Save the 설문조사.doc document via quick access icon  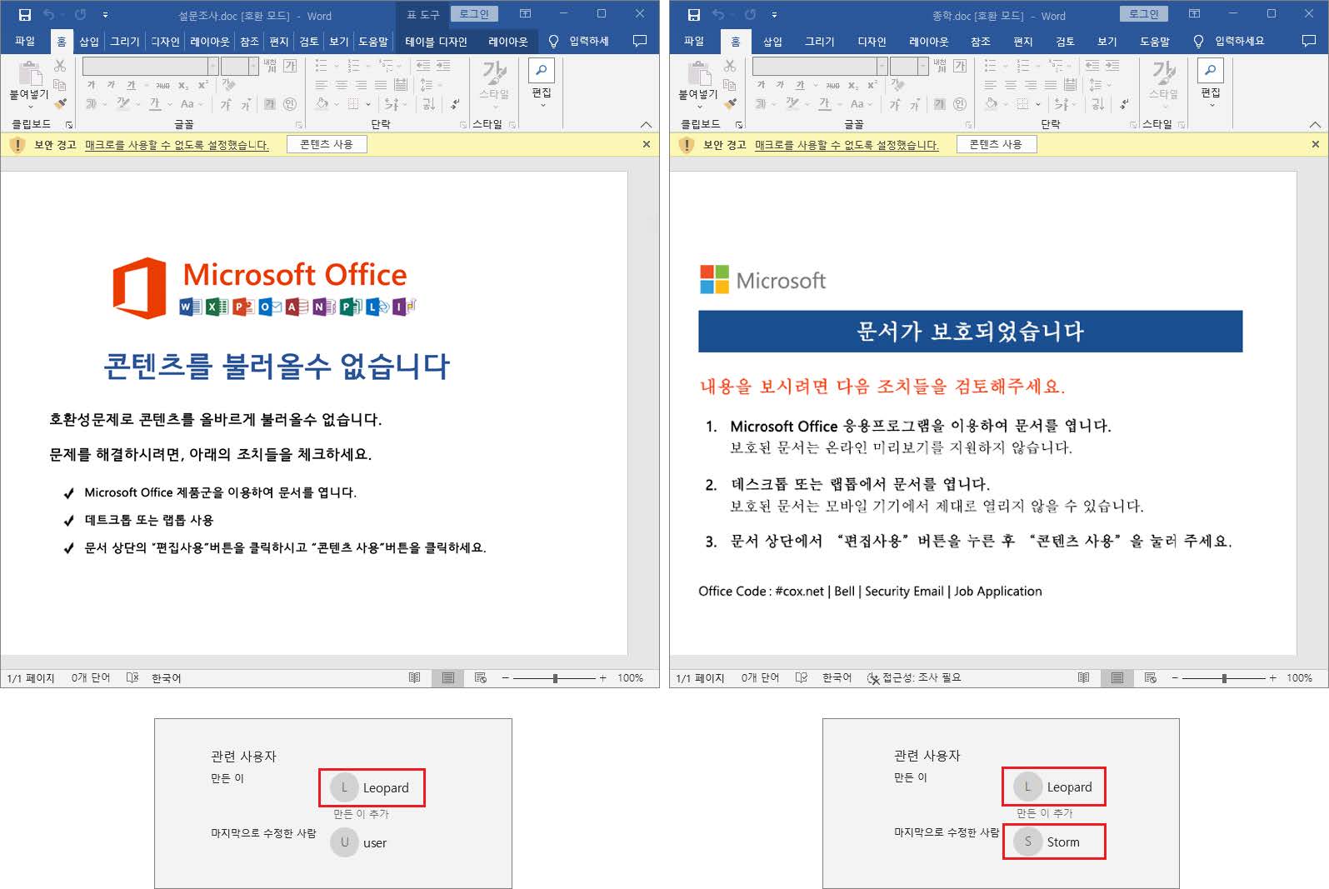tap(25, 14)
